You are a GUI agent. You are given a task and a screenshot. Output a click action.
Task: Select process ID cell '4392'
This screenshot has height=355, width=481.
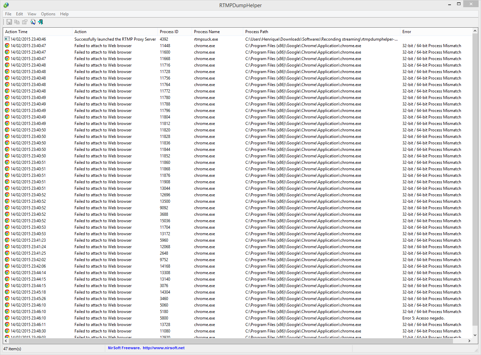click(164, 39)
